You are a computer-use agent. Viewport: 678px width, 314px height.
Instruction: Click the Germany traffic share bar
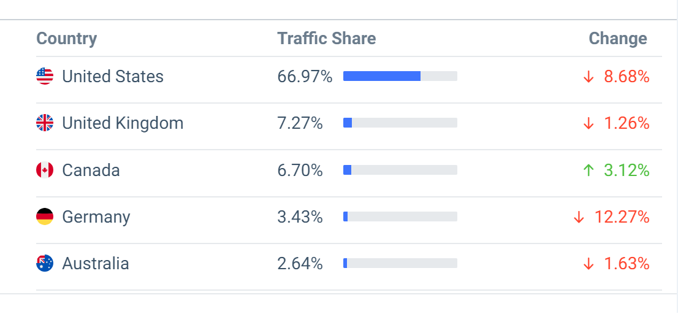tap(400, 216)
